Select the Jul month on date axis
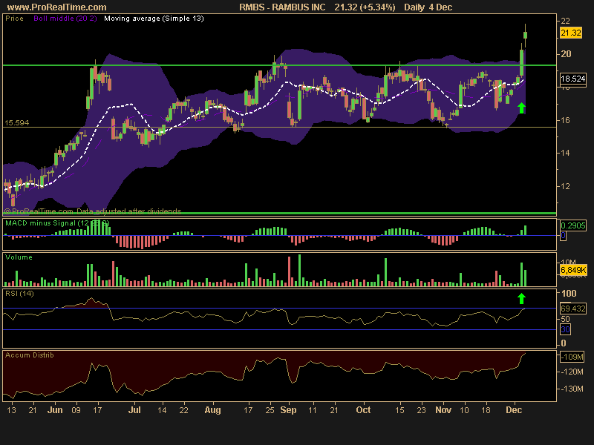594x445 pixels. [x=134, y=410]
